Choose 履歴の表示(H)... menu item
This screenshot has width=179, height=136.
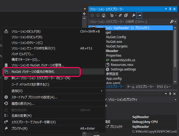click(x=54, y=104)
